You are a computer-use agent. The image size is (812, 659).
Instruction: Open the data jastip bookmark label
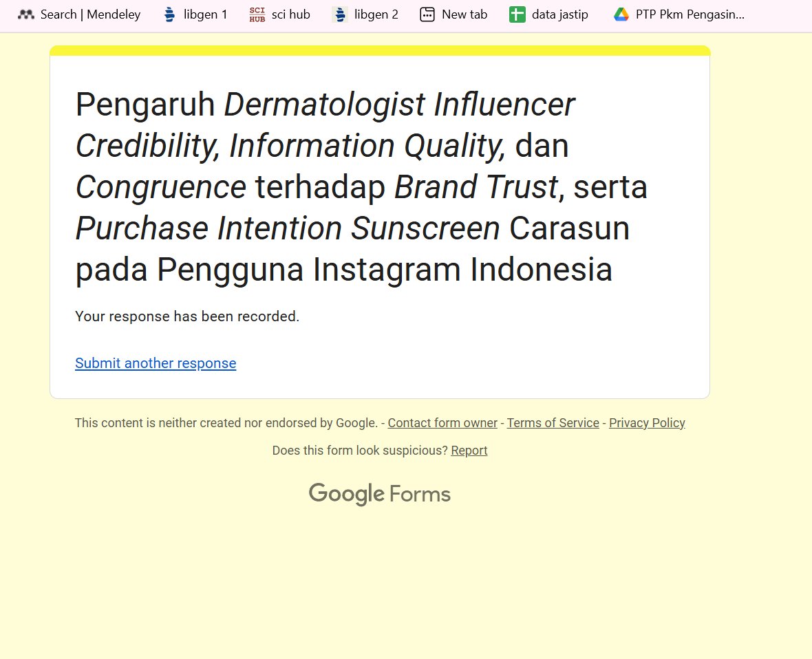tap(560, 14)
